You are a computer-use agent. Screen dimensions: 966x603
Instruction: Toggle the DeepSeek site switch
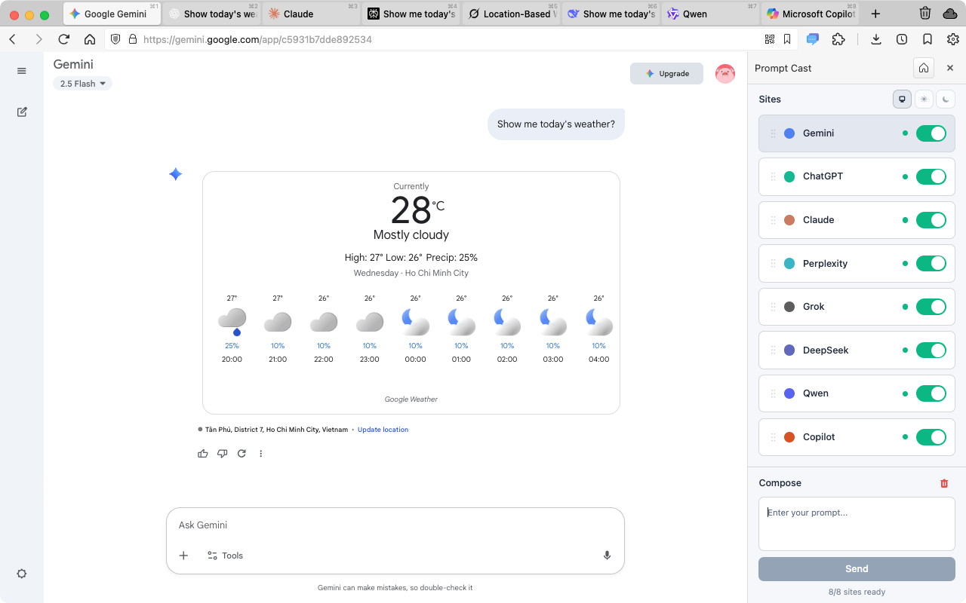[931, 350]
